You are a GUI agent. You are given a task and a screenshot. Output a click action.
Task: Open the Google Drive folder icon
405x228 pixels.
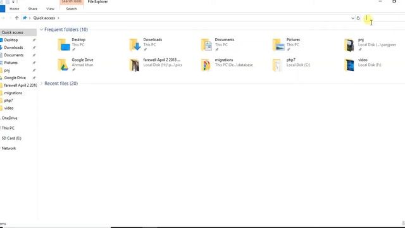tap(63, 65)
